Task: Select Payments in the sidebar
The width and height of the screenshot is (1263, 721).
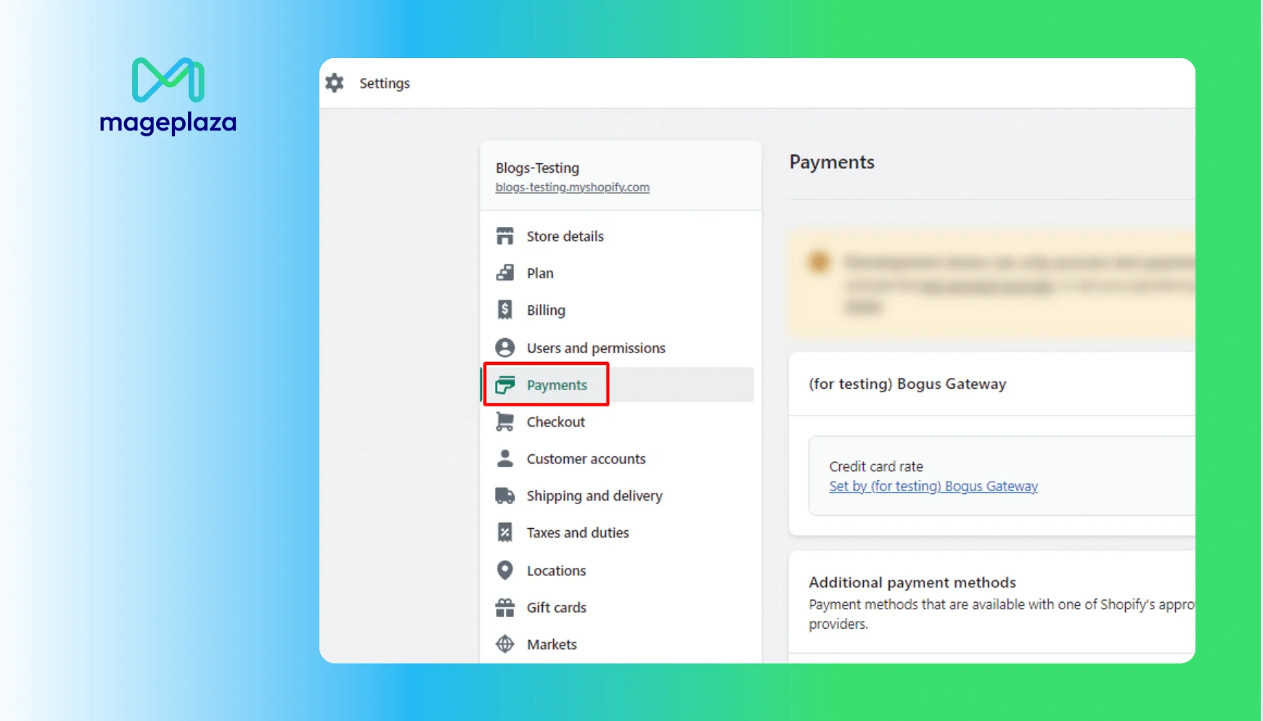Action: [x=618, y=384]
